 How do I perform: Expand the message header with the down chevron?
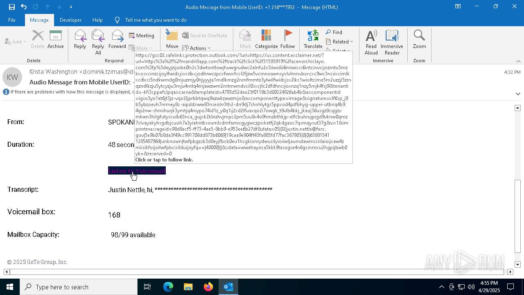(518, 94)
